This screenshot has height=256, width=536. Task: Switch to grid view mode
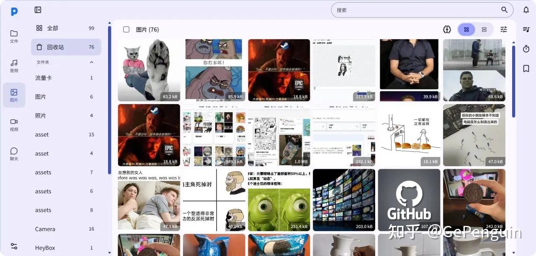(x=466, y=29)
